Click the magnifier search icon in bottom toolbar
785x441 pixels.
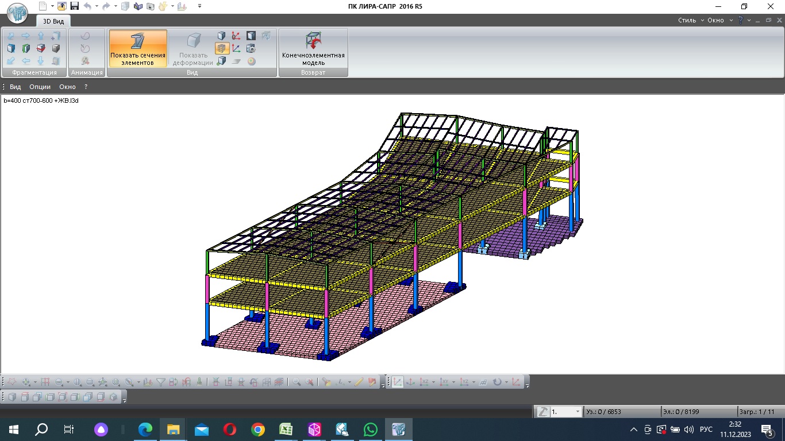(297, 382)
